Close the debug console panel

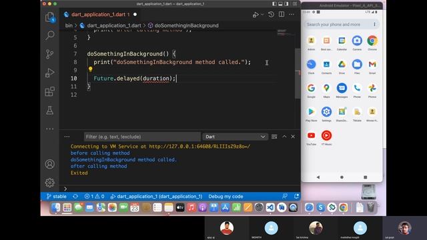click(x=293, y=137)
